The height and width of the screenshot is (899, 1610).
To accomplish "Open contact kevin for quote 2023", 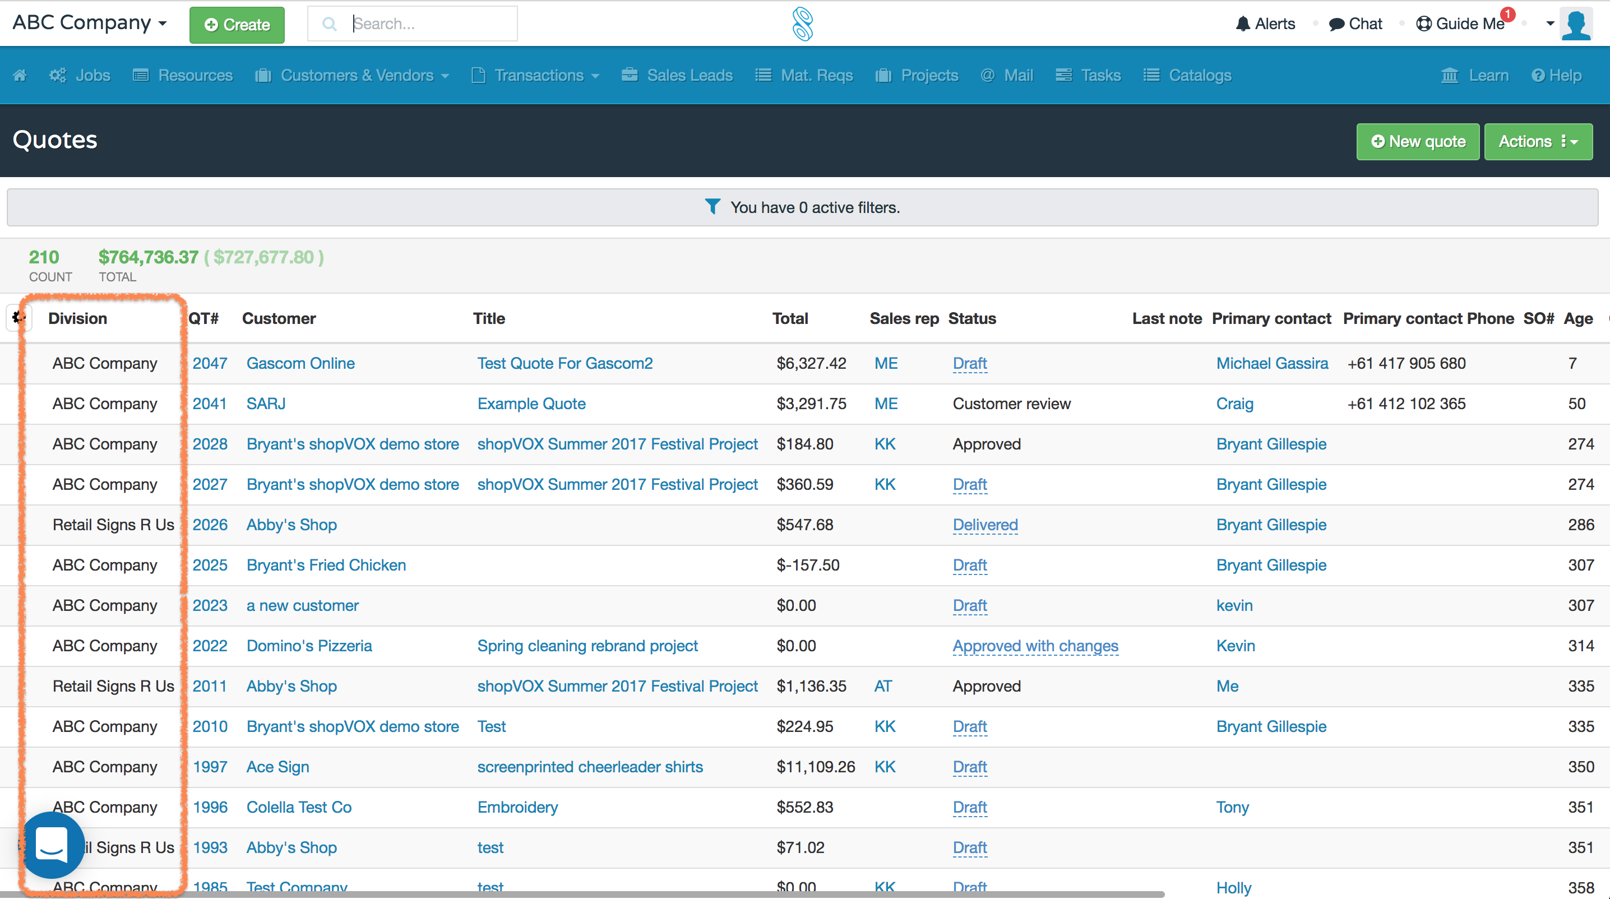I will pos(1234,605).
